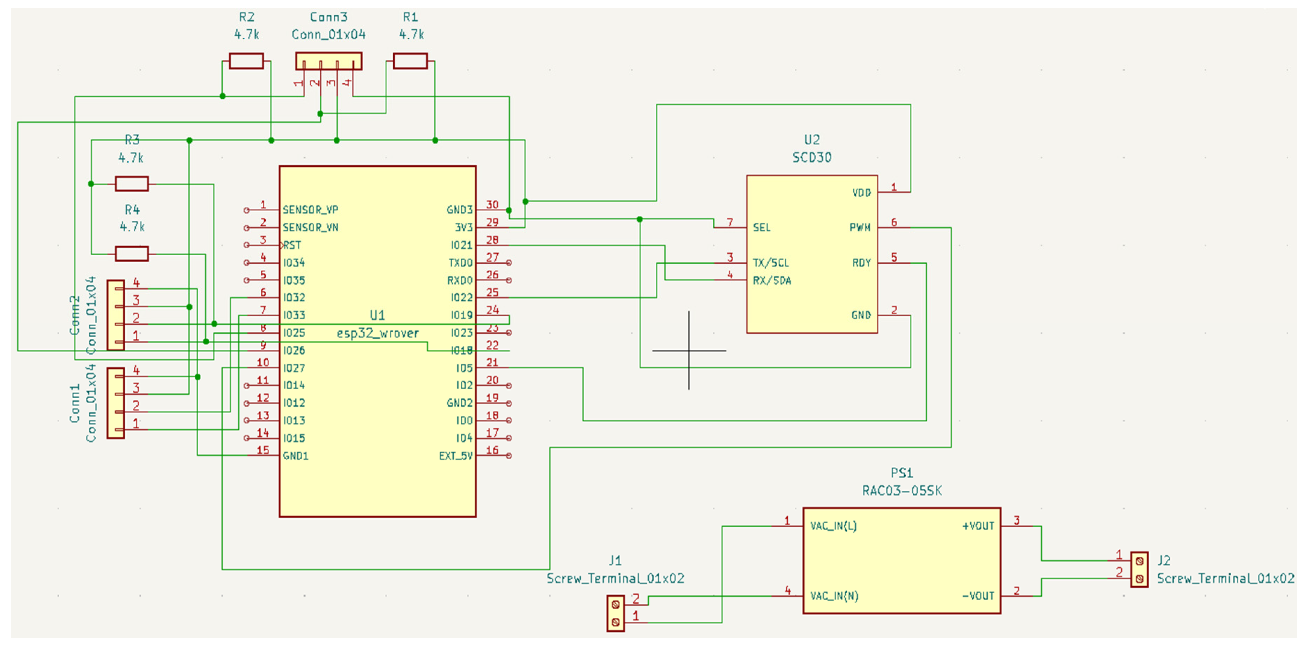Select the Conn1 connector body
The image size is (1306, 647).
(116, 403)
